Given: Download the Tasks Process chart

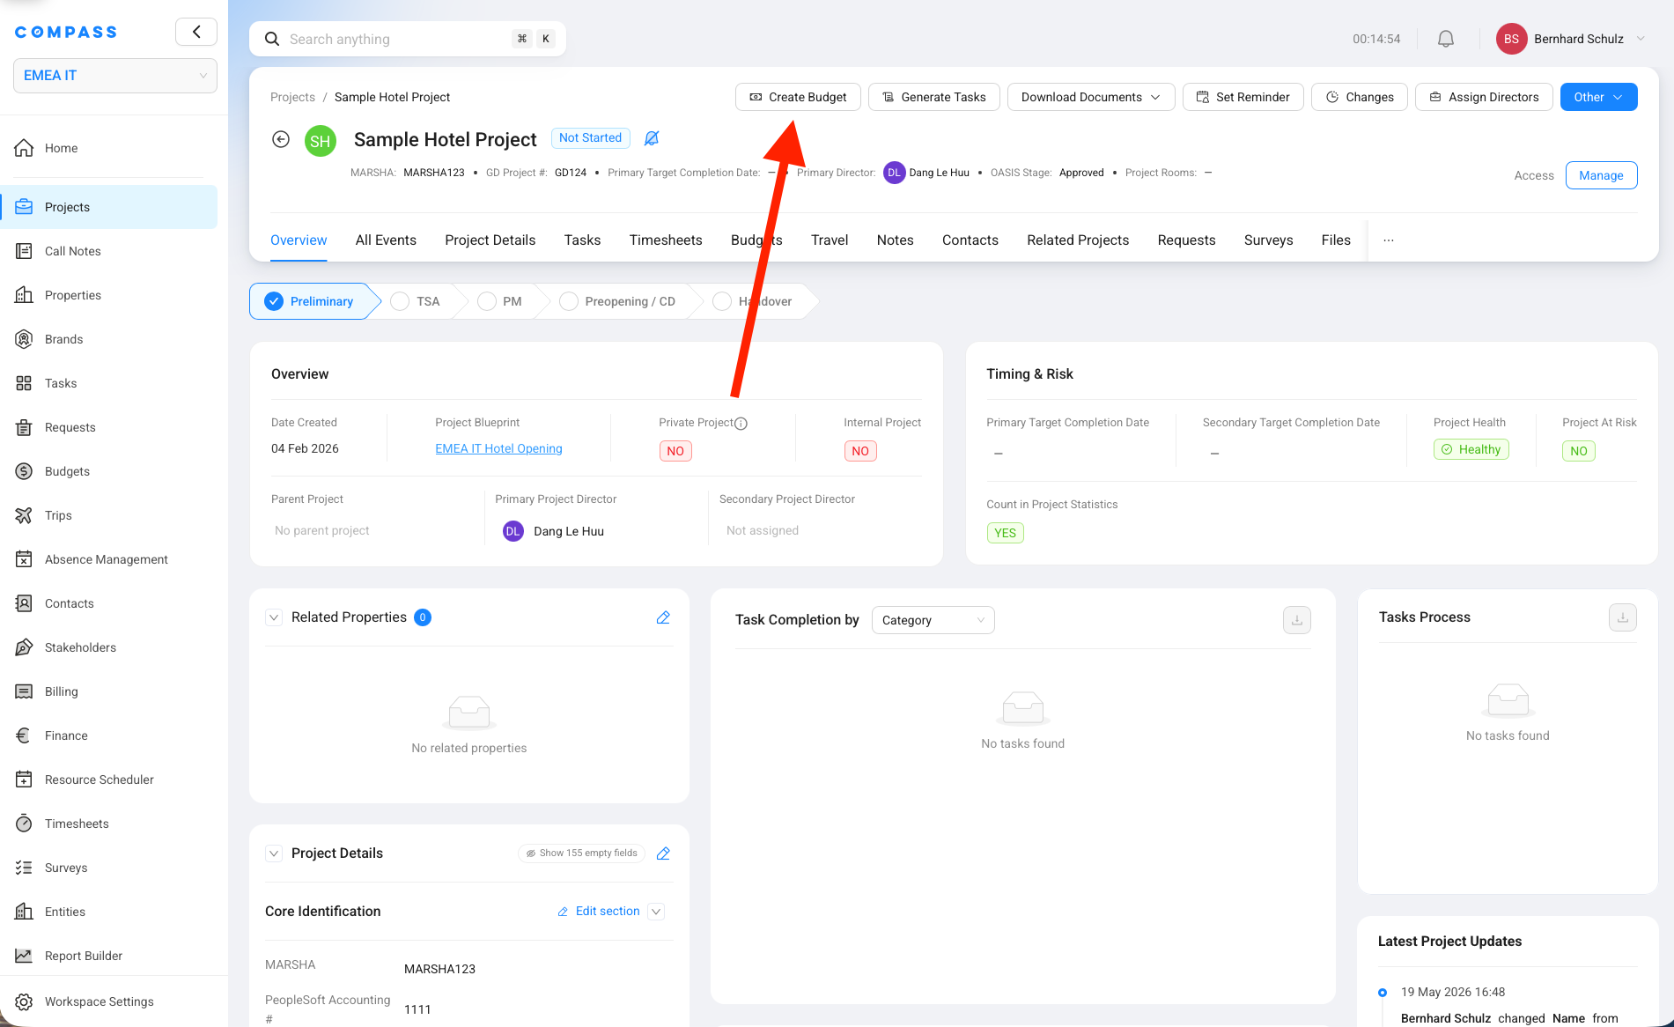Looking at the screenshot, I should click(1622, 617).
